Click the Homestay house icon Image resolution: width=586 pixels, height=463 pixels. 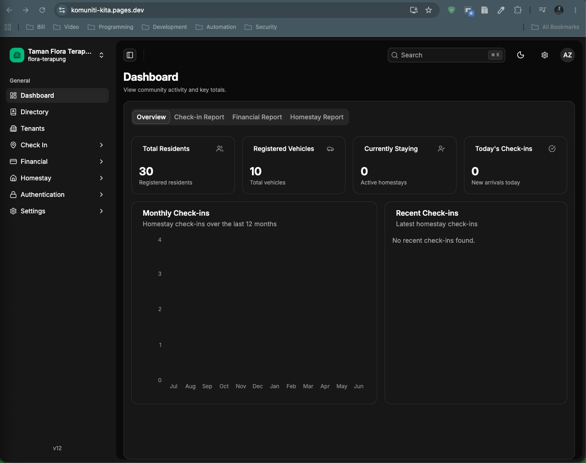pyautogui.click(x=13, y=178)
